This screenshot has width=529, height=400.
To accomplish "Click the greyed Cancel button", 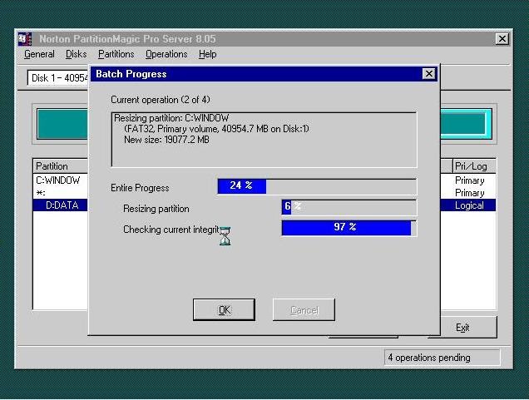I will click(x=304, y=309).
